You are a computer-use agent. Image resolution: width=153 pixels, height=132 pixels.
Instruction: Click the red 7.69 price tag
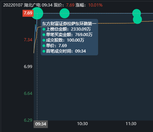tap(28, 13)
